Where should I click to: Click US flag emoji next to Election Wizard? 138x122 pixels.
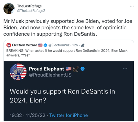(x=40, y=45)
